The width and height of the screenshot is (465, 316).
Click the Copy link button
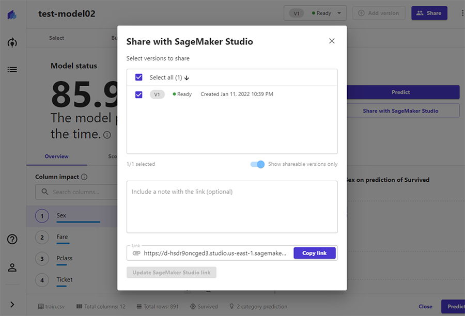pyautogui.click(x=314, y=253)
